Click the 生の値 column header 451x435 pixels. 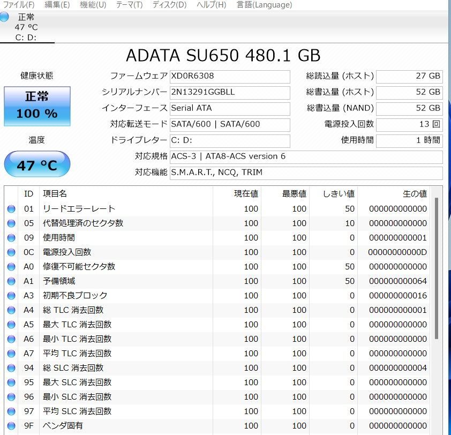click(394, 194)
